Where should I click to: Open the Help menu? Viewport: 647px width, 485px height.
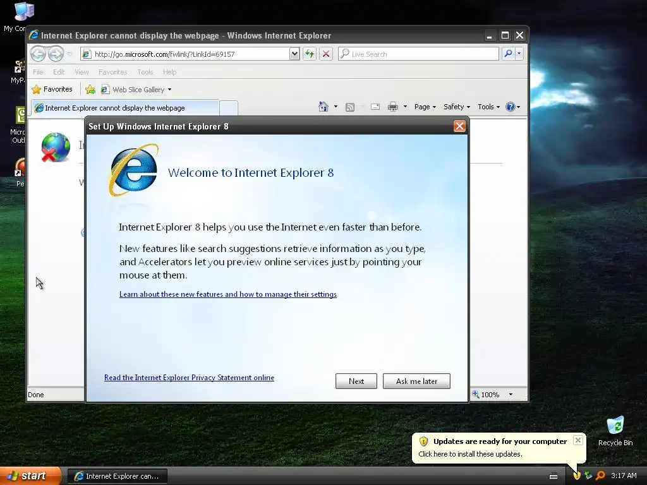coord(169,72)
